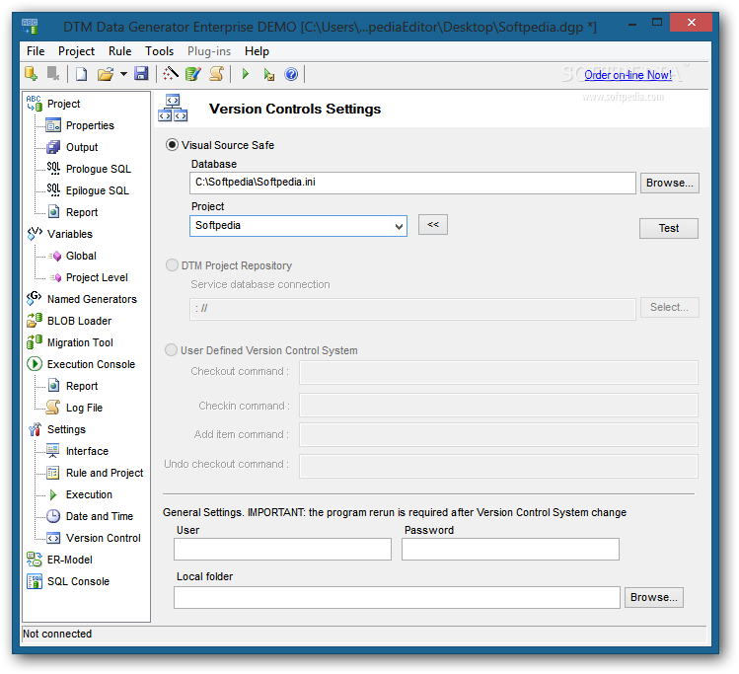This screenshot has height=674, width=739.
Task: Select the Visual Source Safe radio button
Action: click(172, 145)
